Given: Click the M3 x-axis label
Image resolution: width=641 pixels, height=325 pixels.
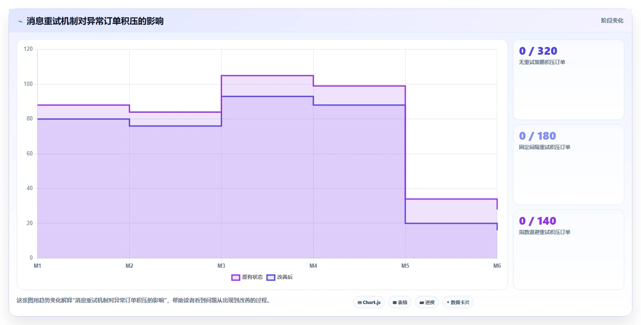Looking at the screenshot, I should coord(221,266).
